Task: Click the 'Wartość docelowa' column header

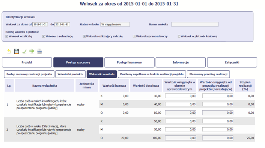Action: point(146,86)
